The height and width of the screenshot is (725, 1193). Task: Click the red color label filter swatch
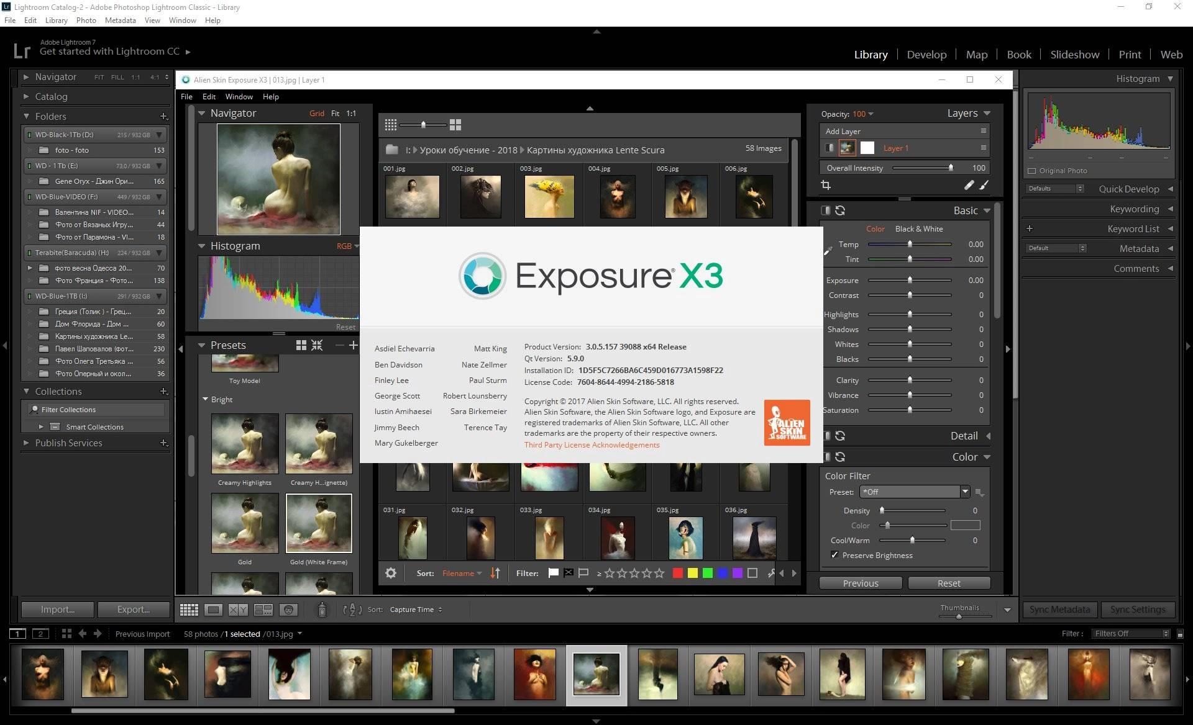click(x=678, y=573)
